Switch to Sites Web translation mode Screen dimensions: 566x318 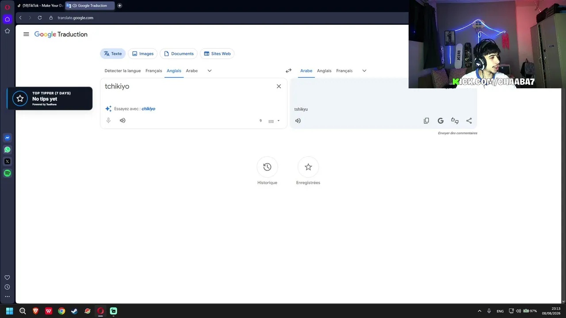pyautogui.click(x=217, y=53)
